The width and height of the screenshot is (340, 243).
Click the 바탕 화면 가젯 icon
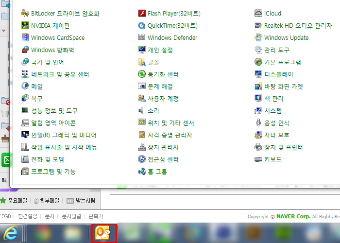[x=258, y=86]
